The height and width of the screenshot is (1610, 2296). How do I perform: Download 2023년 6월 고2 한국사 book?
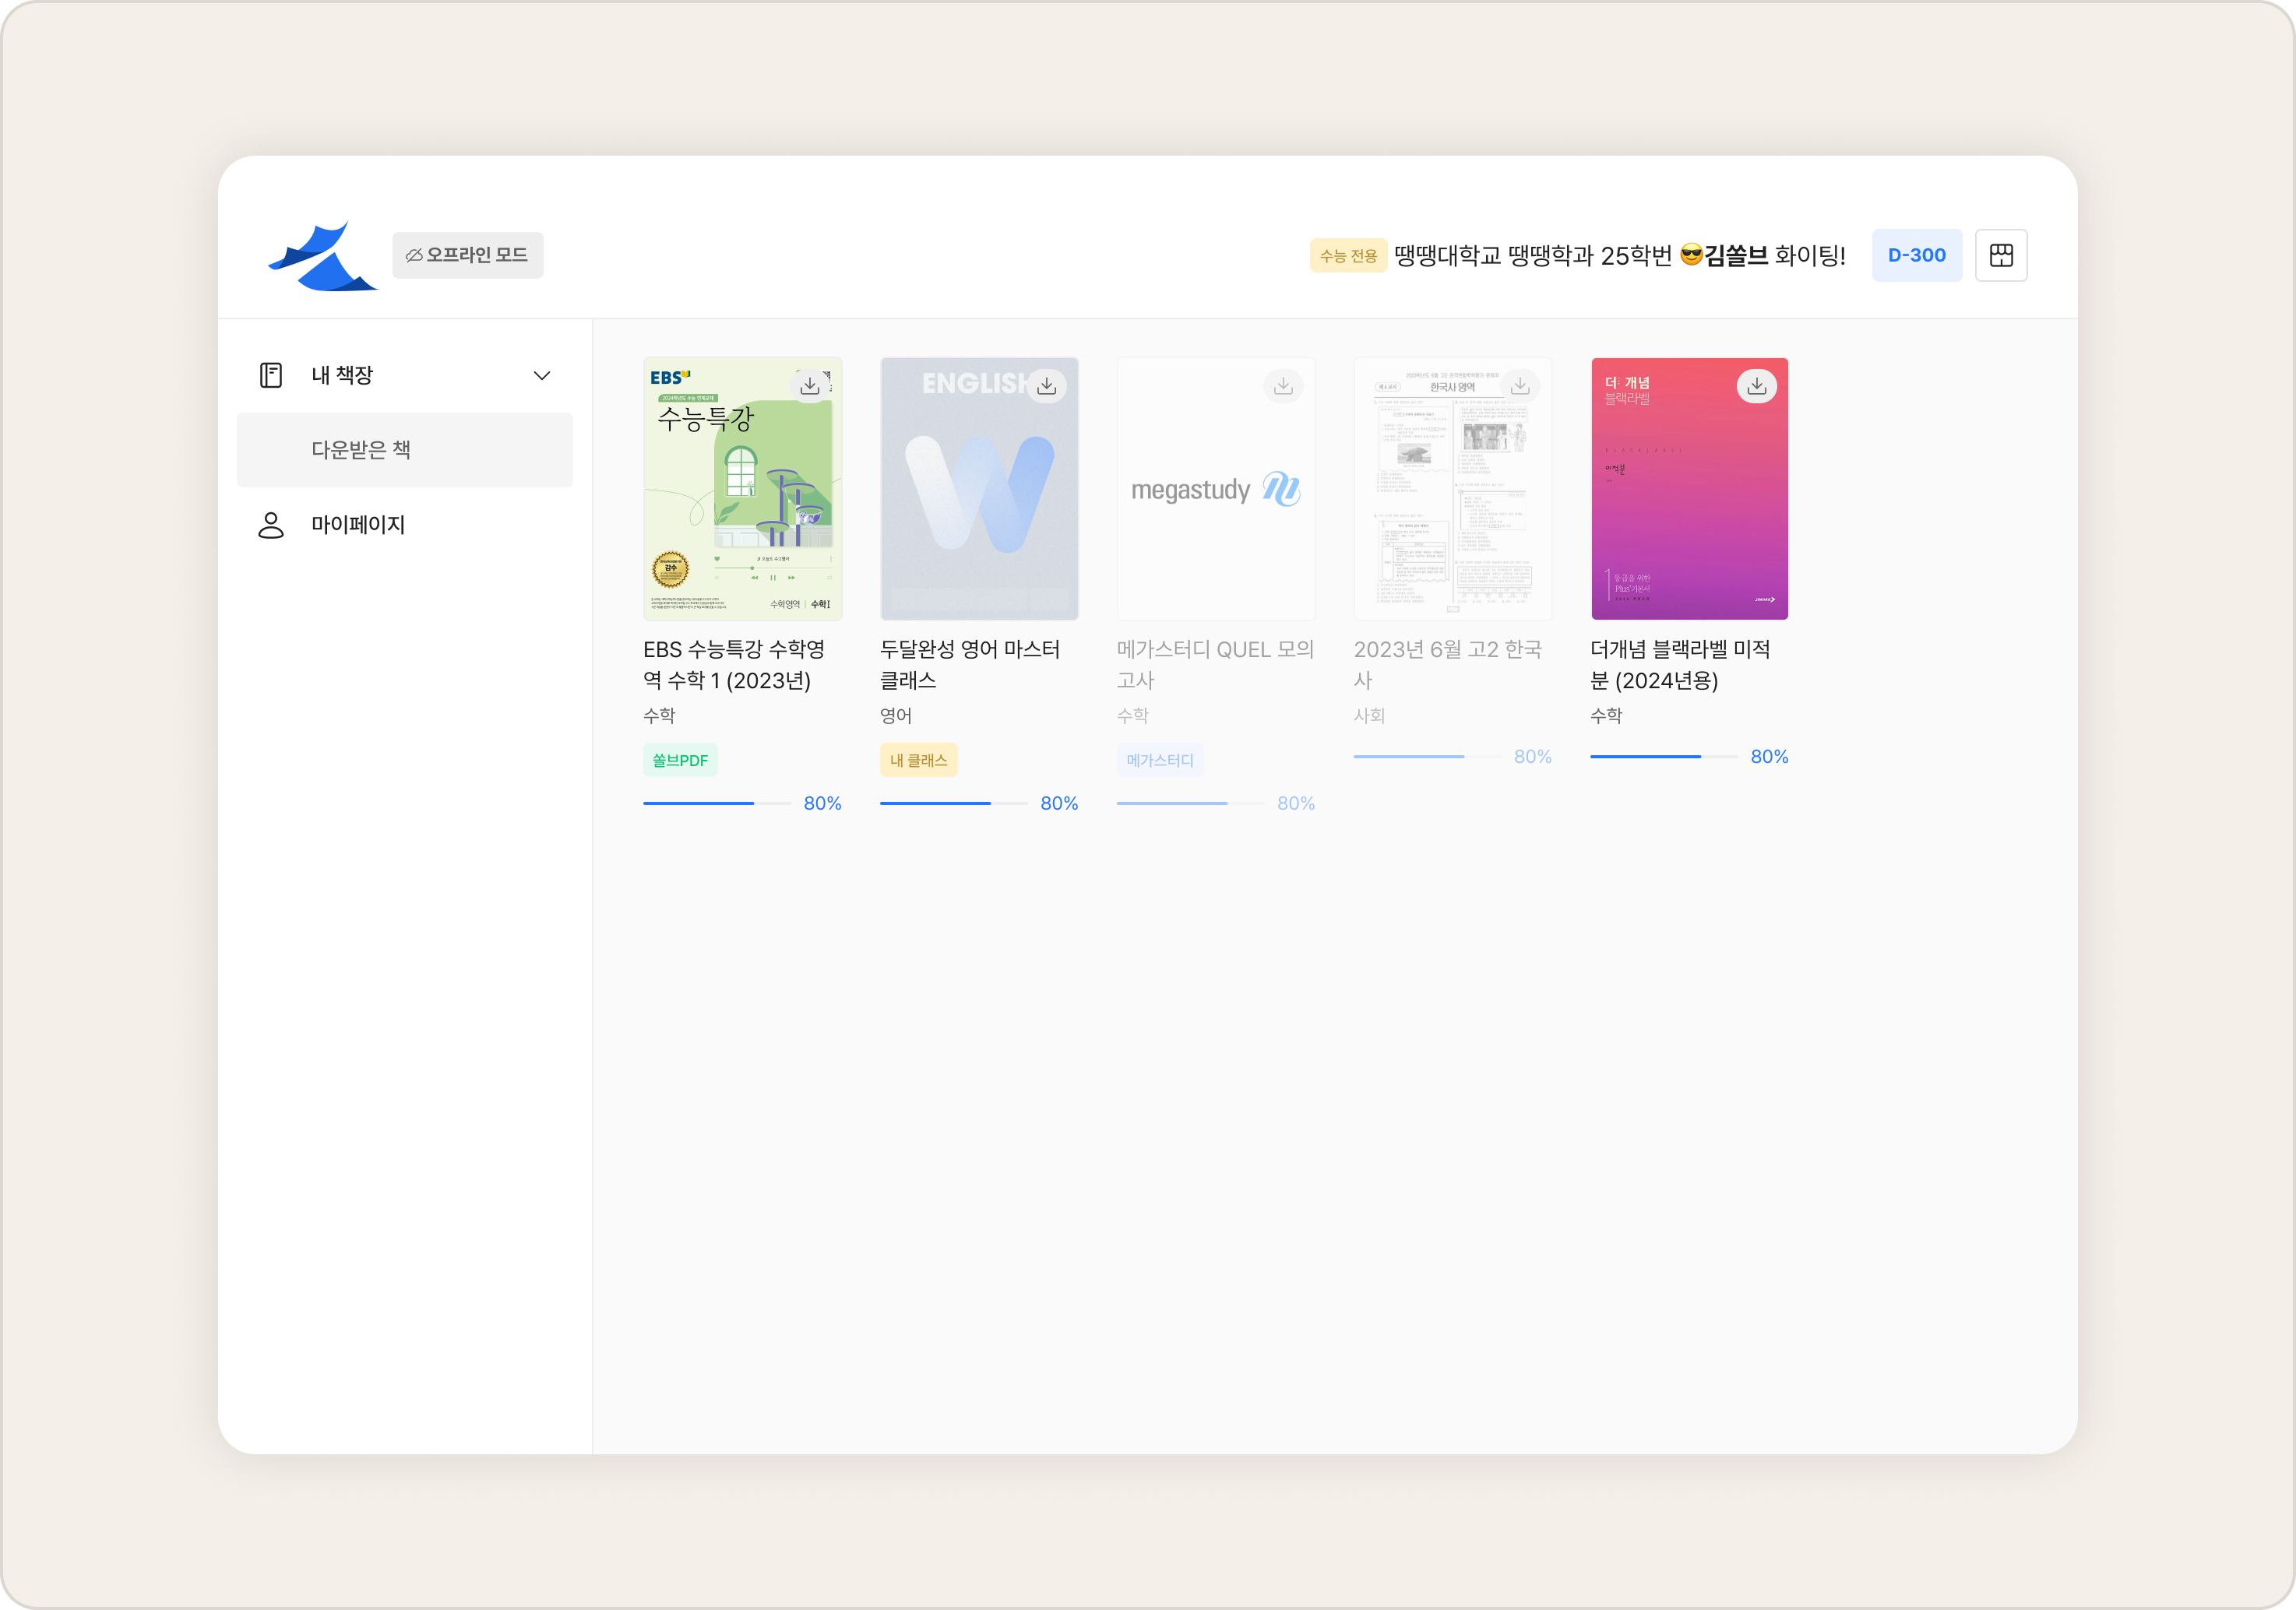(1520, 385)
